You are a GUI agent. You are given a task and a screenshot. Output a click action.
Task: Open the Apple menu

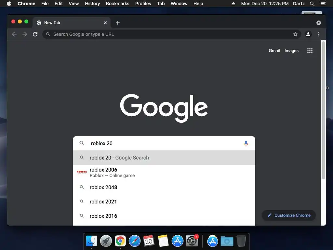coord(9,4)
